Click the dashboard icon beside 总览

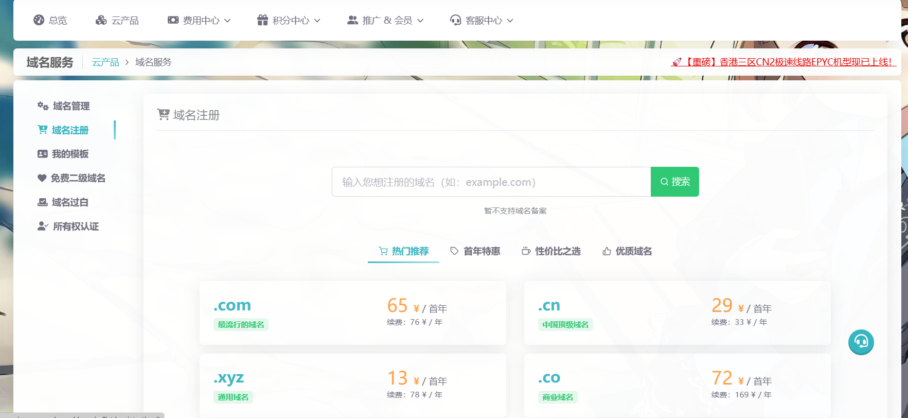pos(39,20)
